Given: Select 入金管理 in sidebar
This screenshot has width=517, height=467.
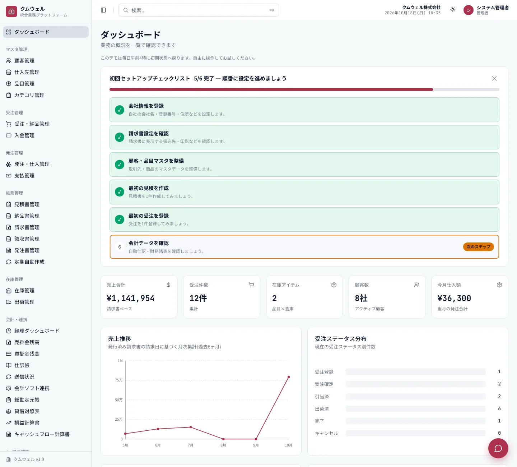Looking at the screenshot, I should tap(46, 135).
